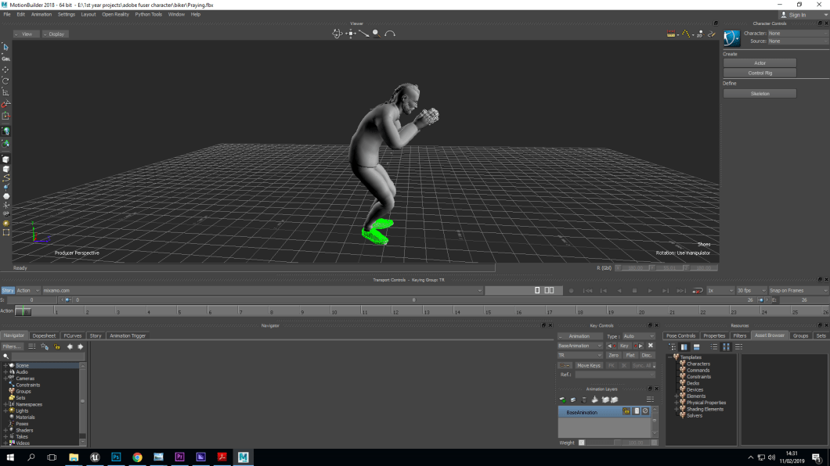Click the Control Rig button
The image size is (830, 466).
tap(758, 72)
